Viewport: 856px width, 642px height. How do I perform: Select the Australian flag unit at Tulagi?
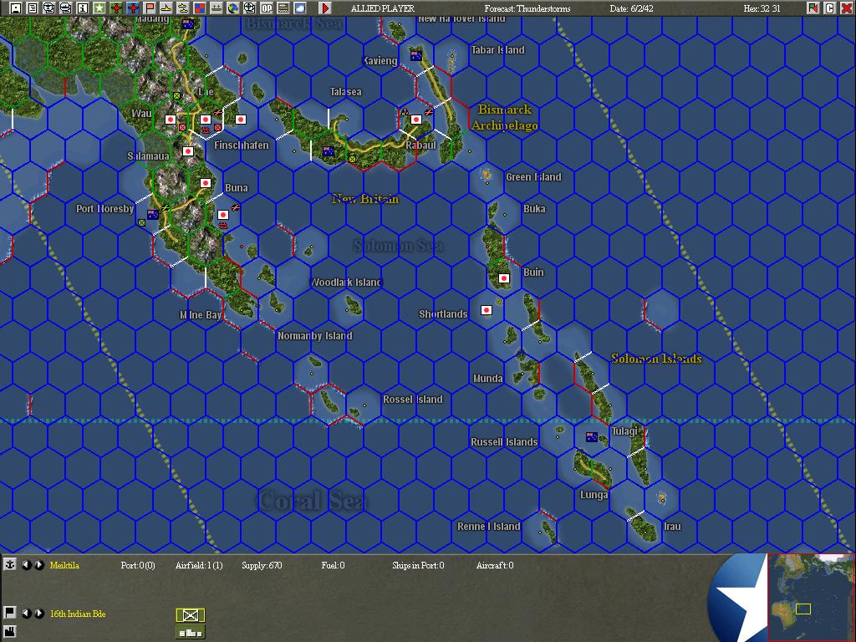(x=591, y=436)
